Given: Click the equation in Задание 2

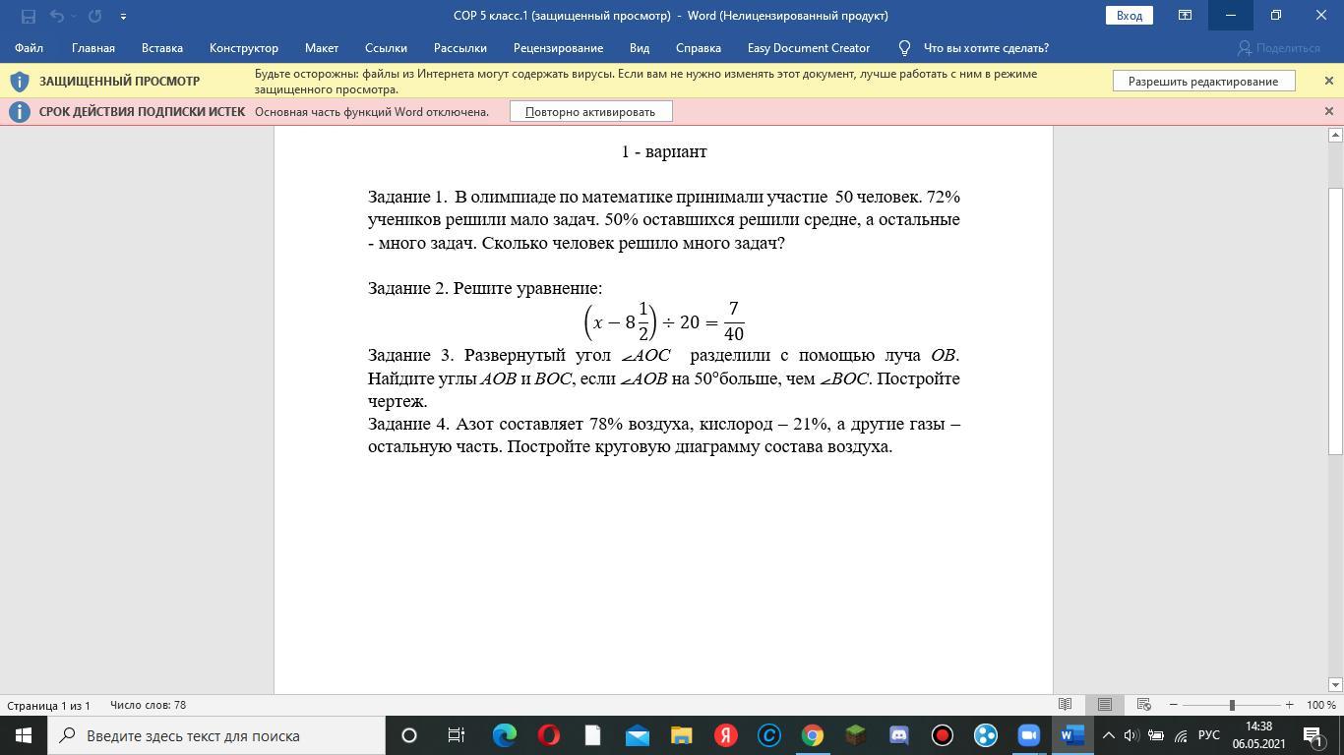Looking at the screenshot, I should click(x=664, y=321).
